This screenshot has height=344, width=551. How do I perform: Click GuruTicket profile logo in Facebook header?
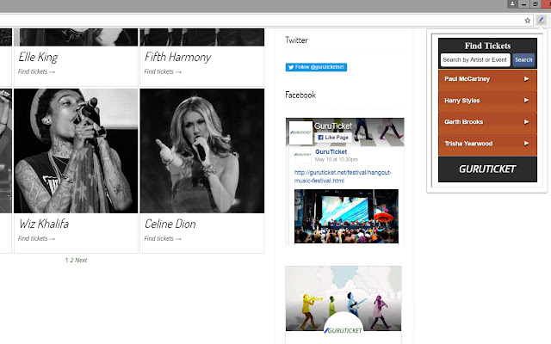point(300,132)
